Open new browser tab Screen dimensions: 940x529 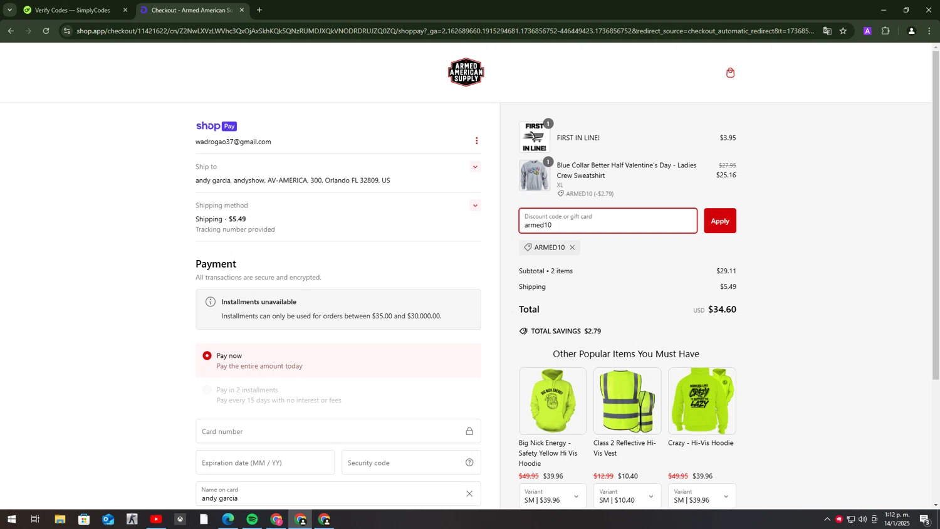[x=259, y=10]
